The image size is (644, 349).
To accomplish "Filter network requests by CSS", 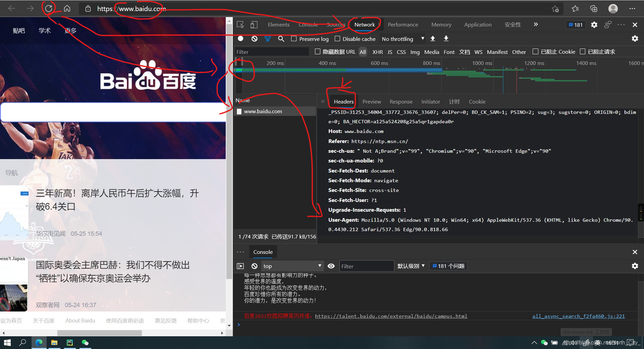I will pyautogui.click(x=401, y=52).
